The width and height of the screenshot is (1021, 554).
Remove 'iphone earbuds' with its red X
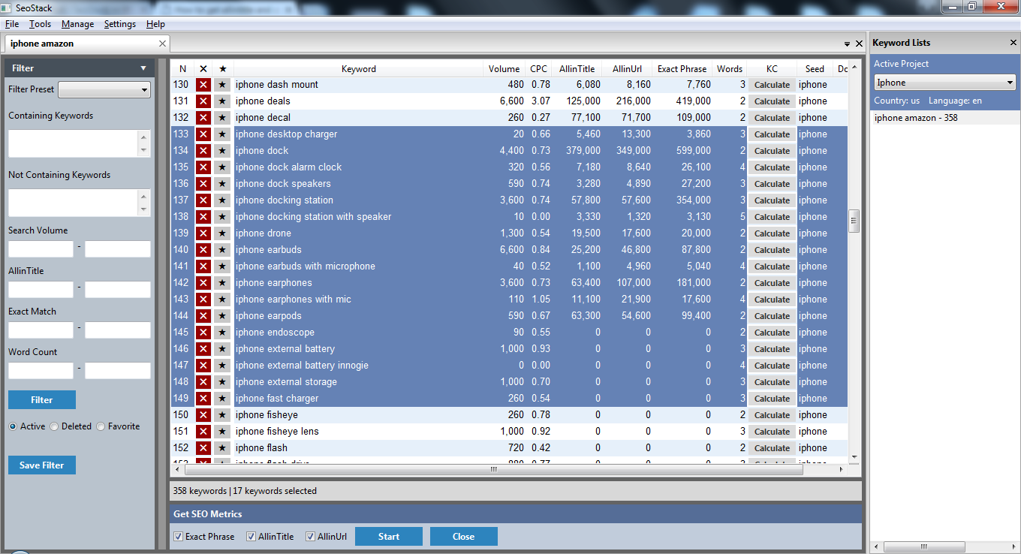(203, 250)
